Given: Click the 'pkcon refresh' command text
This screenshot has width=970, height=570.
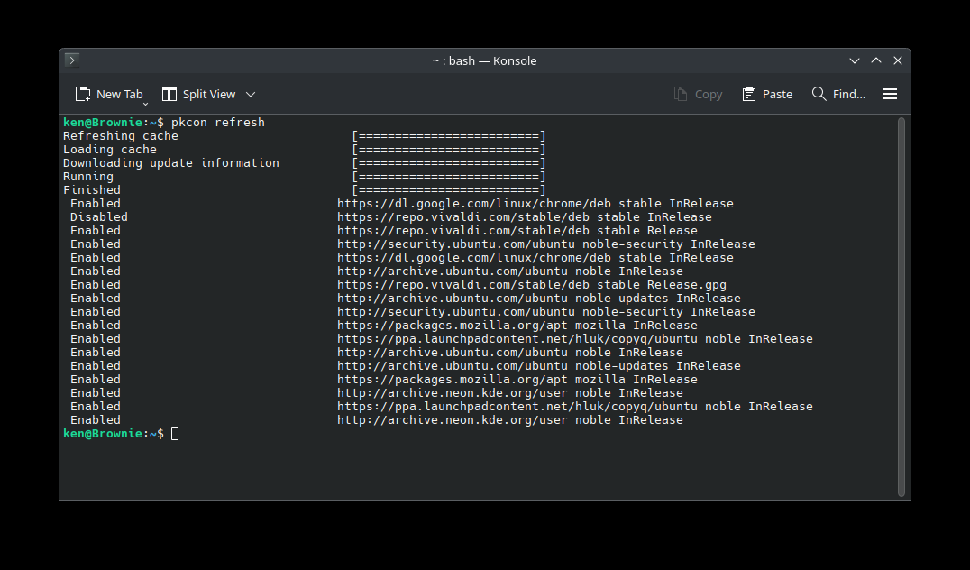Looking at the screenshot, I should (218, 122).
